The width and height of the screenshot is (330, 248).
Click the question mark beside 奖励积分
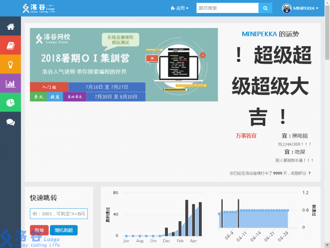[309, 174]
